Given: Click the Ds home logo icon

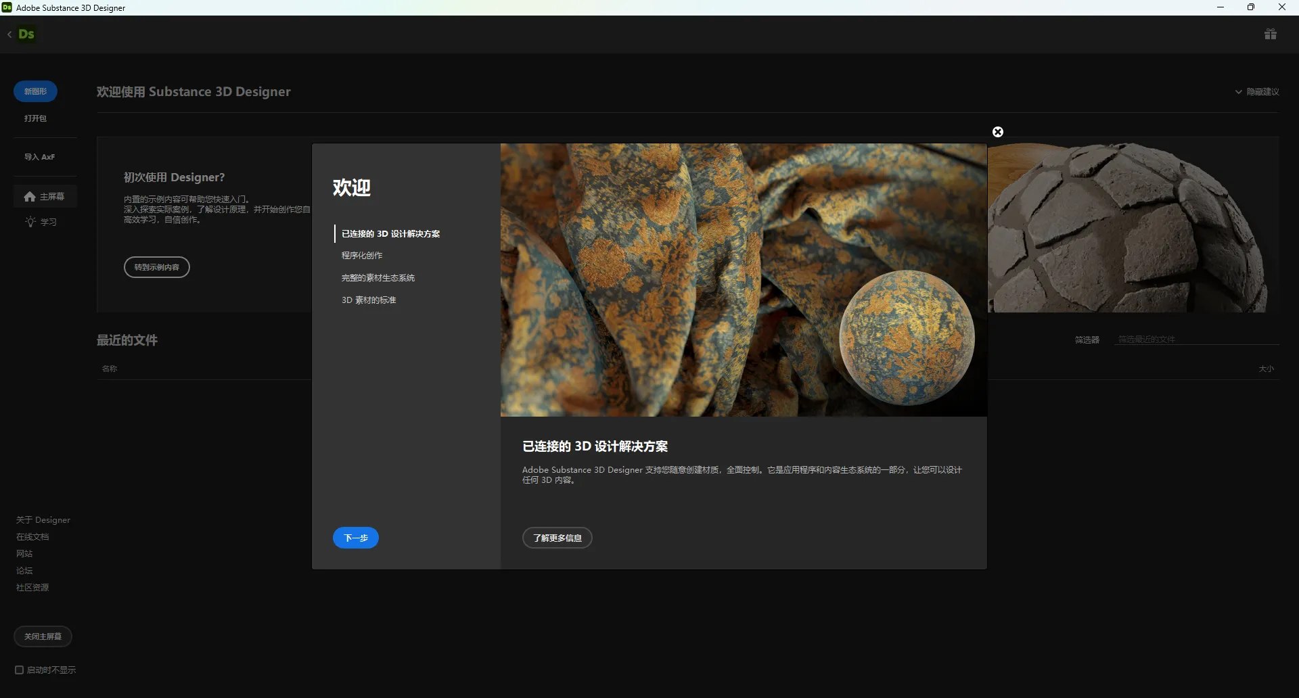Looking at the screenshot, I should tap(26, 34).
